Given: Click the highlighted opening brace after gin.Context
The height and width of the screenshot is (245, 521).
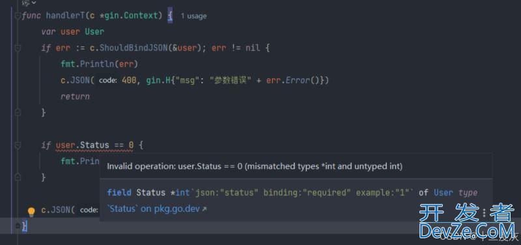Looking at the screenshot, I should tap(170, 16).
